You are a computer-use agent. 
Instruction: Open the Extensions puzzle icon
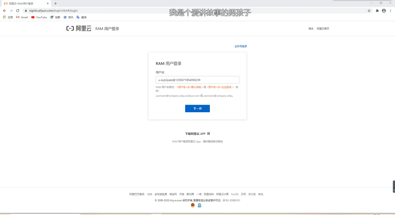coord(377,11)
